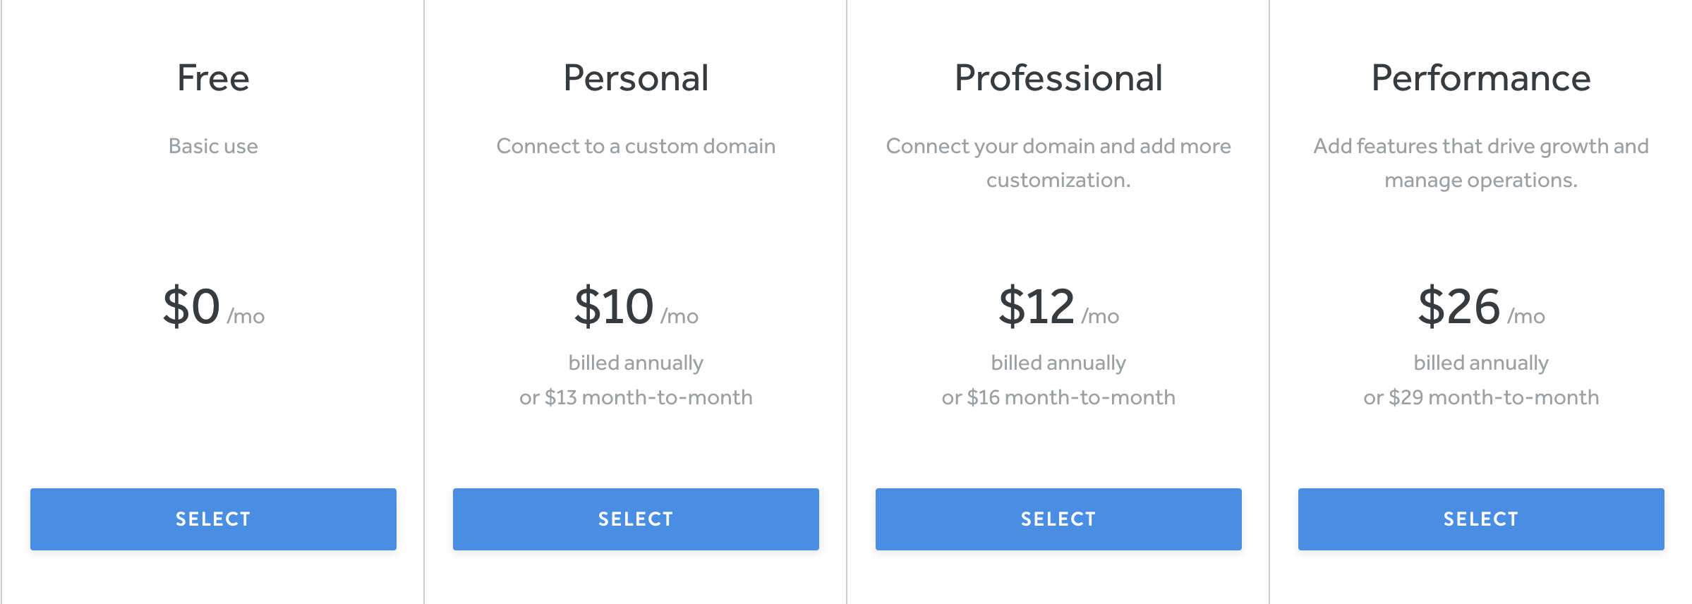Image resolution: width=1692 pixels, height=604 pixels.
Task: Choose the Personal plan SELECT button
Action: point(636,519)
